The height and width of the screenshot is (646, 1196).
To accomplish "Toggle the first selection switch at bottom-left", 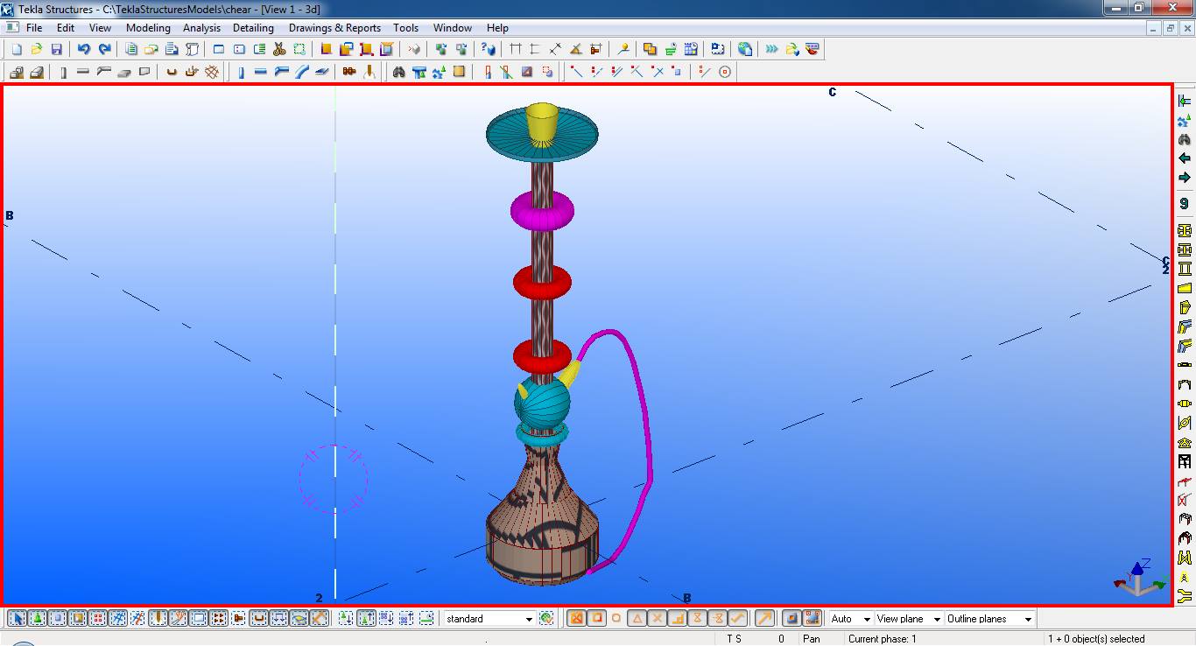I will pyautogui.click(x=17, y=619).
